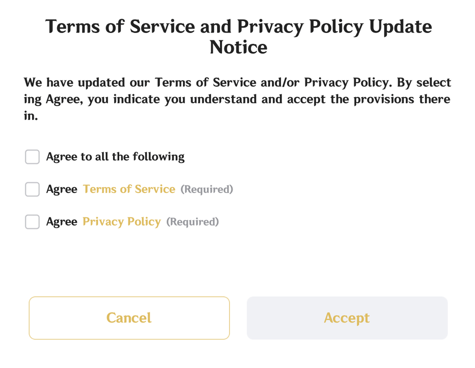Screen dimensions: 475x368
Task: Click the 'We have updated' paragraph opening
Action: [x=74, y=83]
